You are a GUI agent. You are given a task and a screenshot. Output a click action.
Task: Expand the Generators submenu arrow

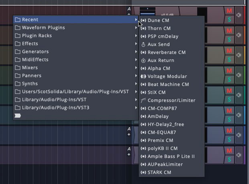[x=136, y=52]
